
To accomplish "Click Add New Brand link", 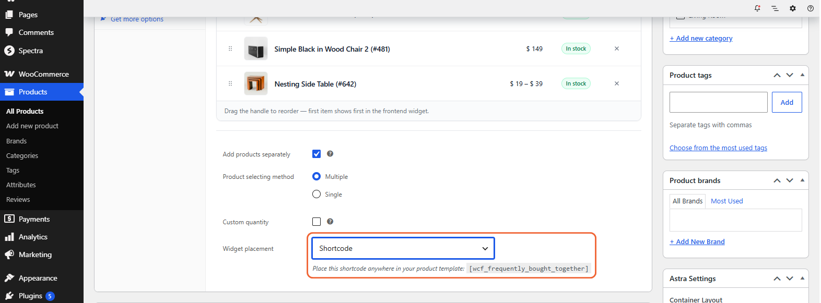I will 697,241.
